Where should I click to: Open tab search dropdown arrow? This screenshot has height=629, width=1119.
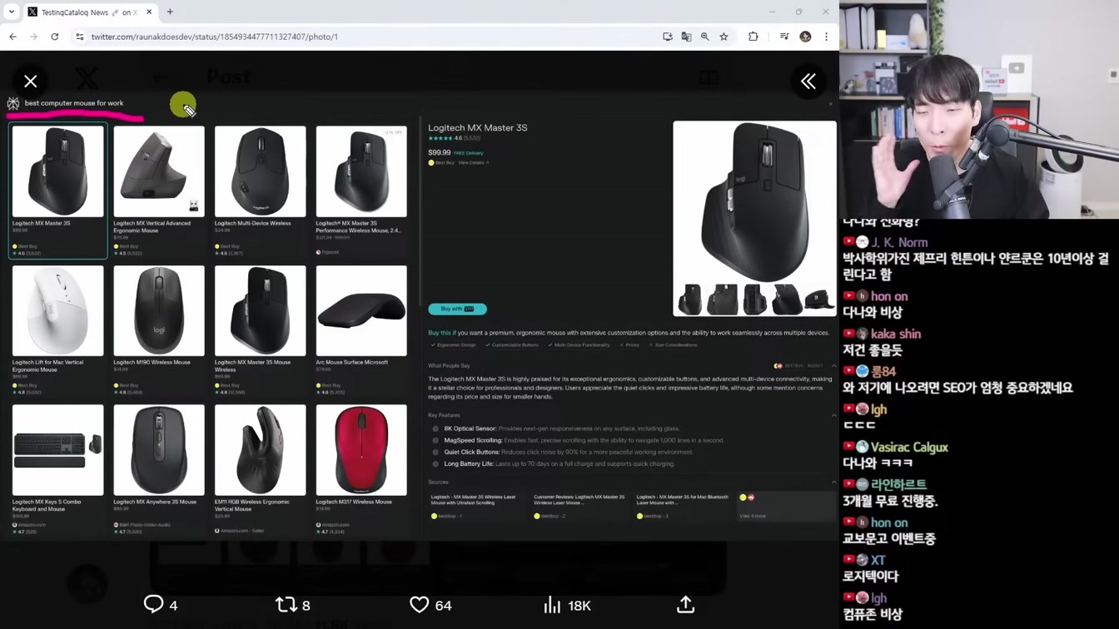click(x=12, y=12)
